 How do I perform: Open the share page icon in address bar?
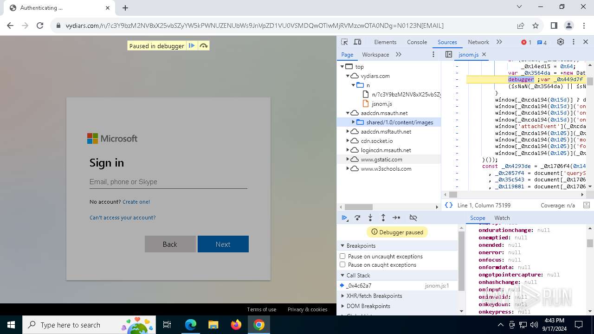521,26
